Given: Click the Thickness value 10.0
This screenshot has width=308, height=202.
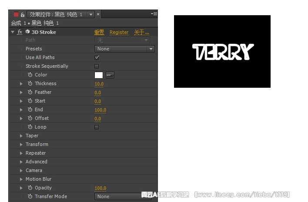Looking at the screenshot, I should coord(99,84).
